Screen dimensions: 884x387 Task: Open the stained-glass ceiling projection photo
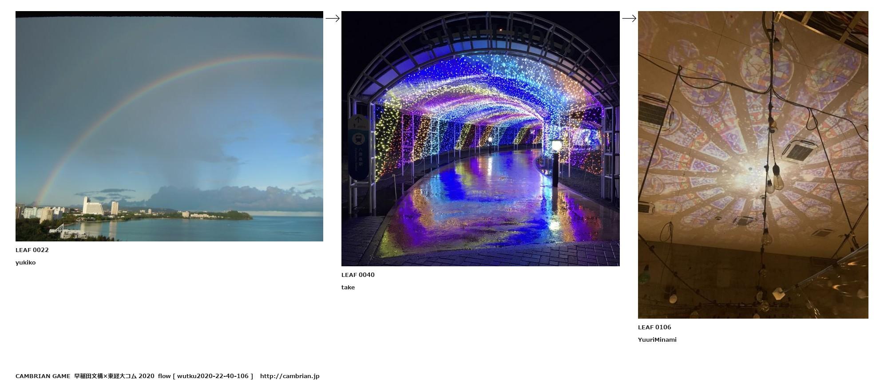[753, 165]
